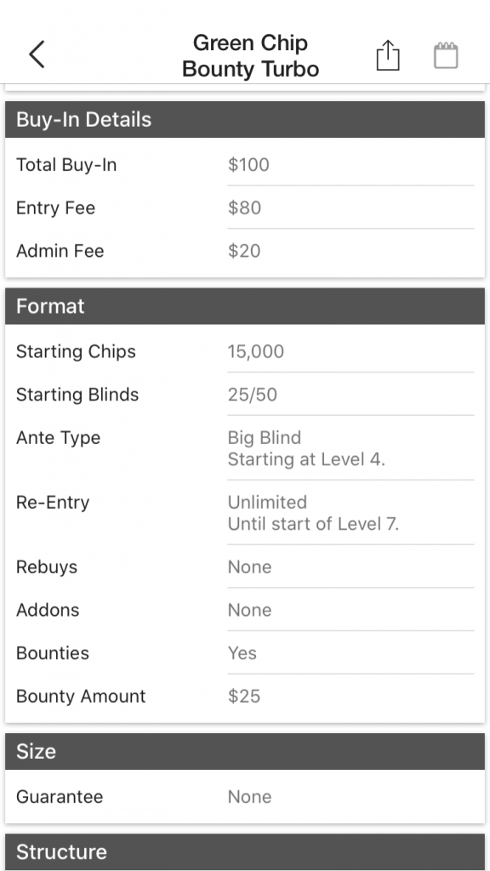
Task: Select the Total Buy-In $100 value
Action: coord(248,164)
